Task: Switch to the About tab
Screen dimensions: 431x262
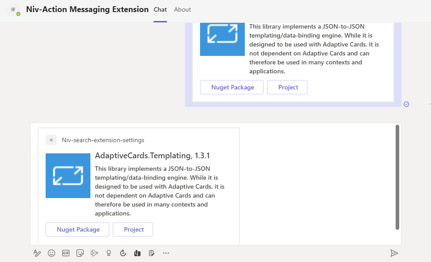Action: click(x=182, y=9)
